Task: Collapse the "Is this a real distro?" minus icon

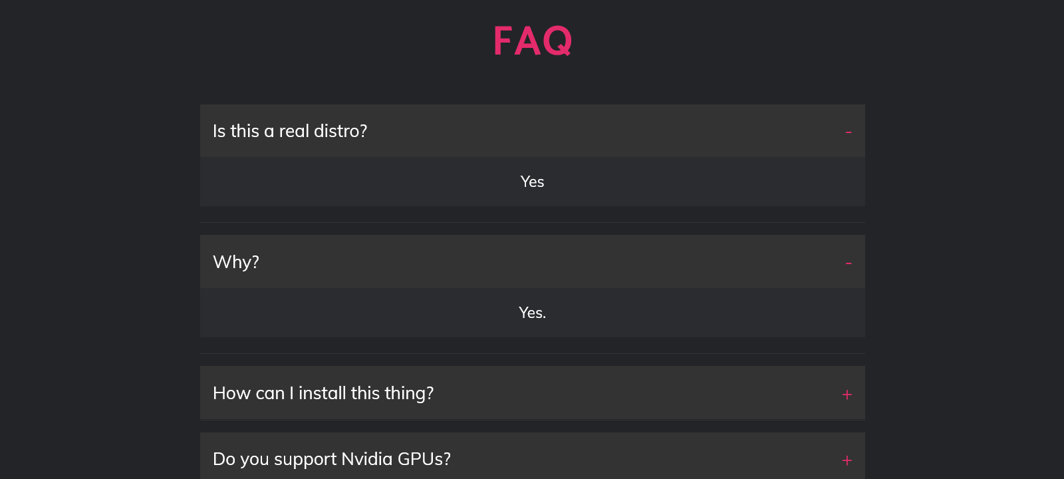Action: click(x=848, y=132)
